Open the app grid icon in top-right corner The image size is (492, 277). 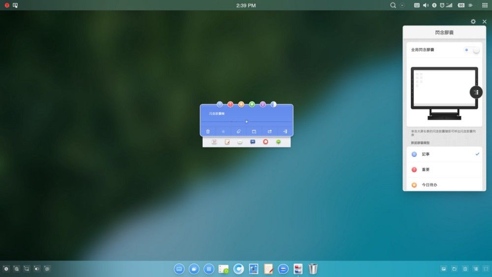point(484,5)
